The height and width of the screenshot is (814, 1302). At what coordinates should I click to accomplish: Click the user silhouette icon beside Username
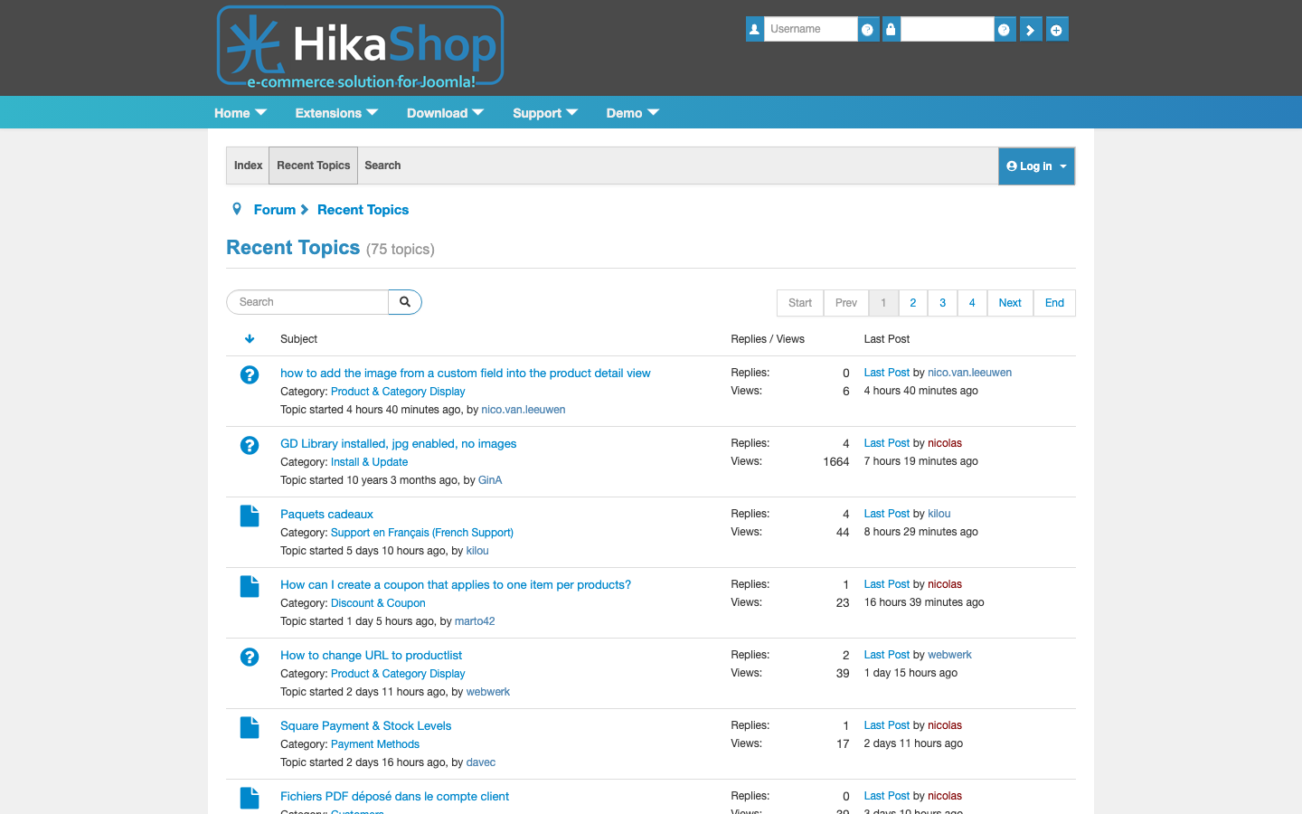pyautogui.click(x=754, y=29)
